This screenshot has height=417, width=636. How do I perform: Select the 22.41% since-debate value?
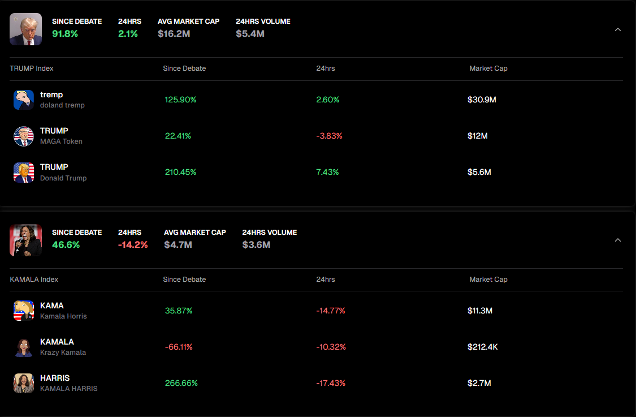click(x=178, y=136)
